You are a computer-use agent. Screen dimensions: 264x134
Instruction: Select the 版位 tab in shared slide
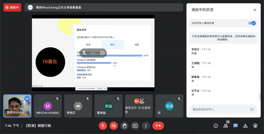click(x=113, y=45)
